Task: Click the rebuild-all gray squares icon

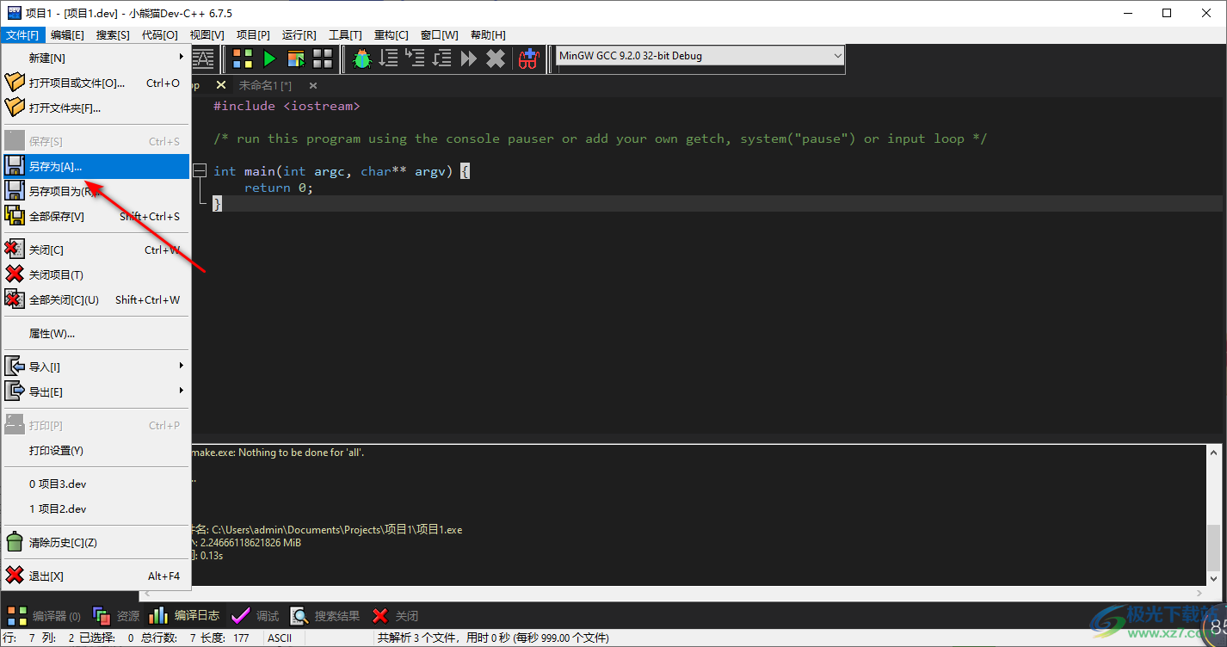Action: pos(323,59)
